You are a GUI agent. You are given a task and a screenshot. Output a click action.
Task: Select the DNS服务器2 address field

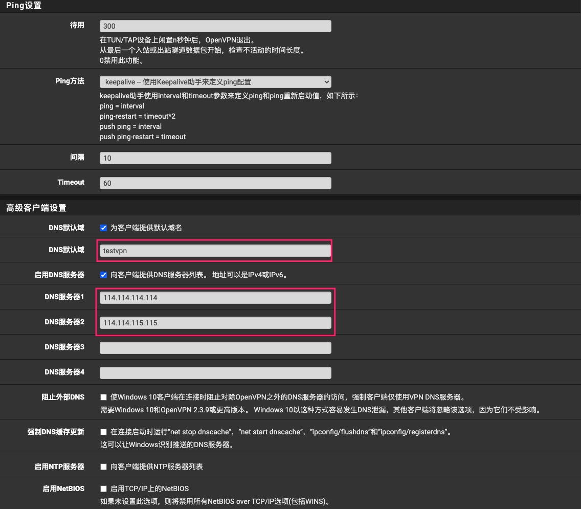215,323
